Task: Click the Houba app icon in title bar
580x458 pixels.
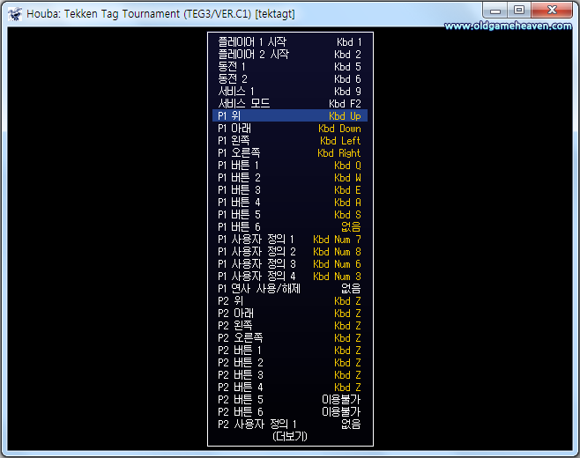Action: point(15,14)
